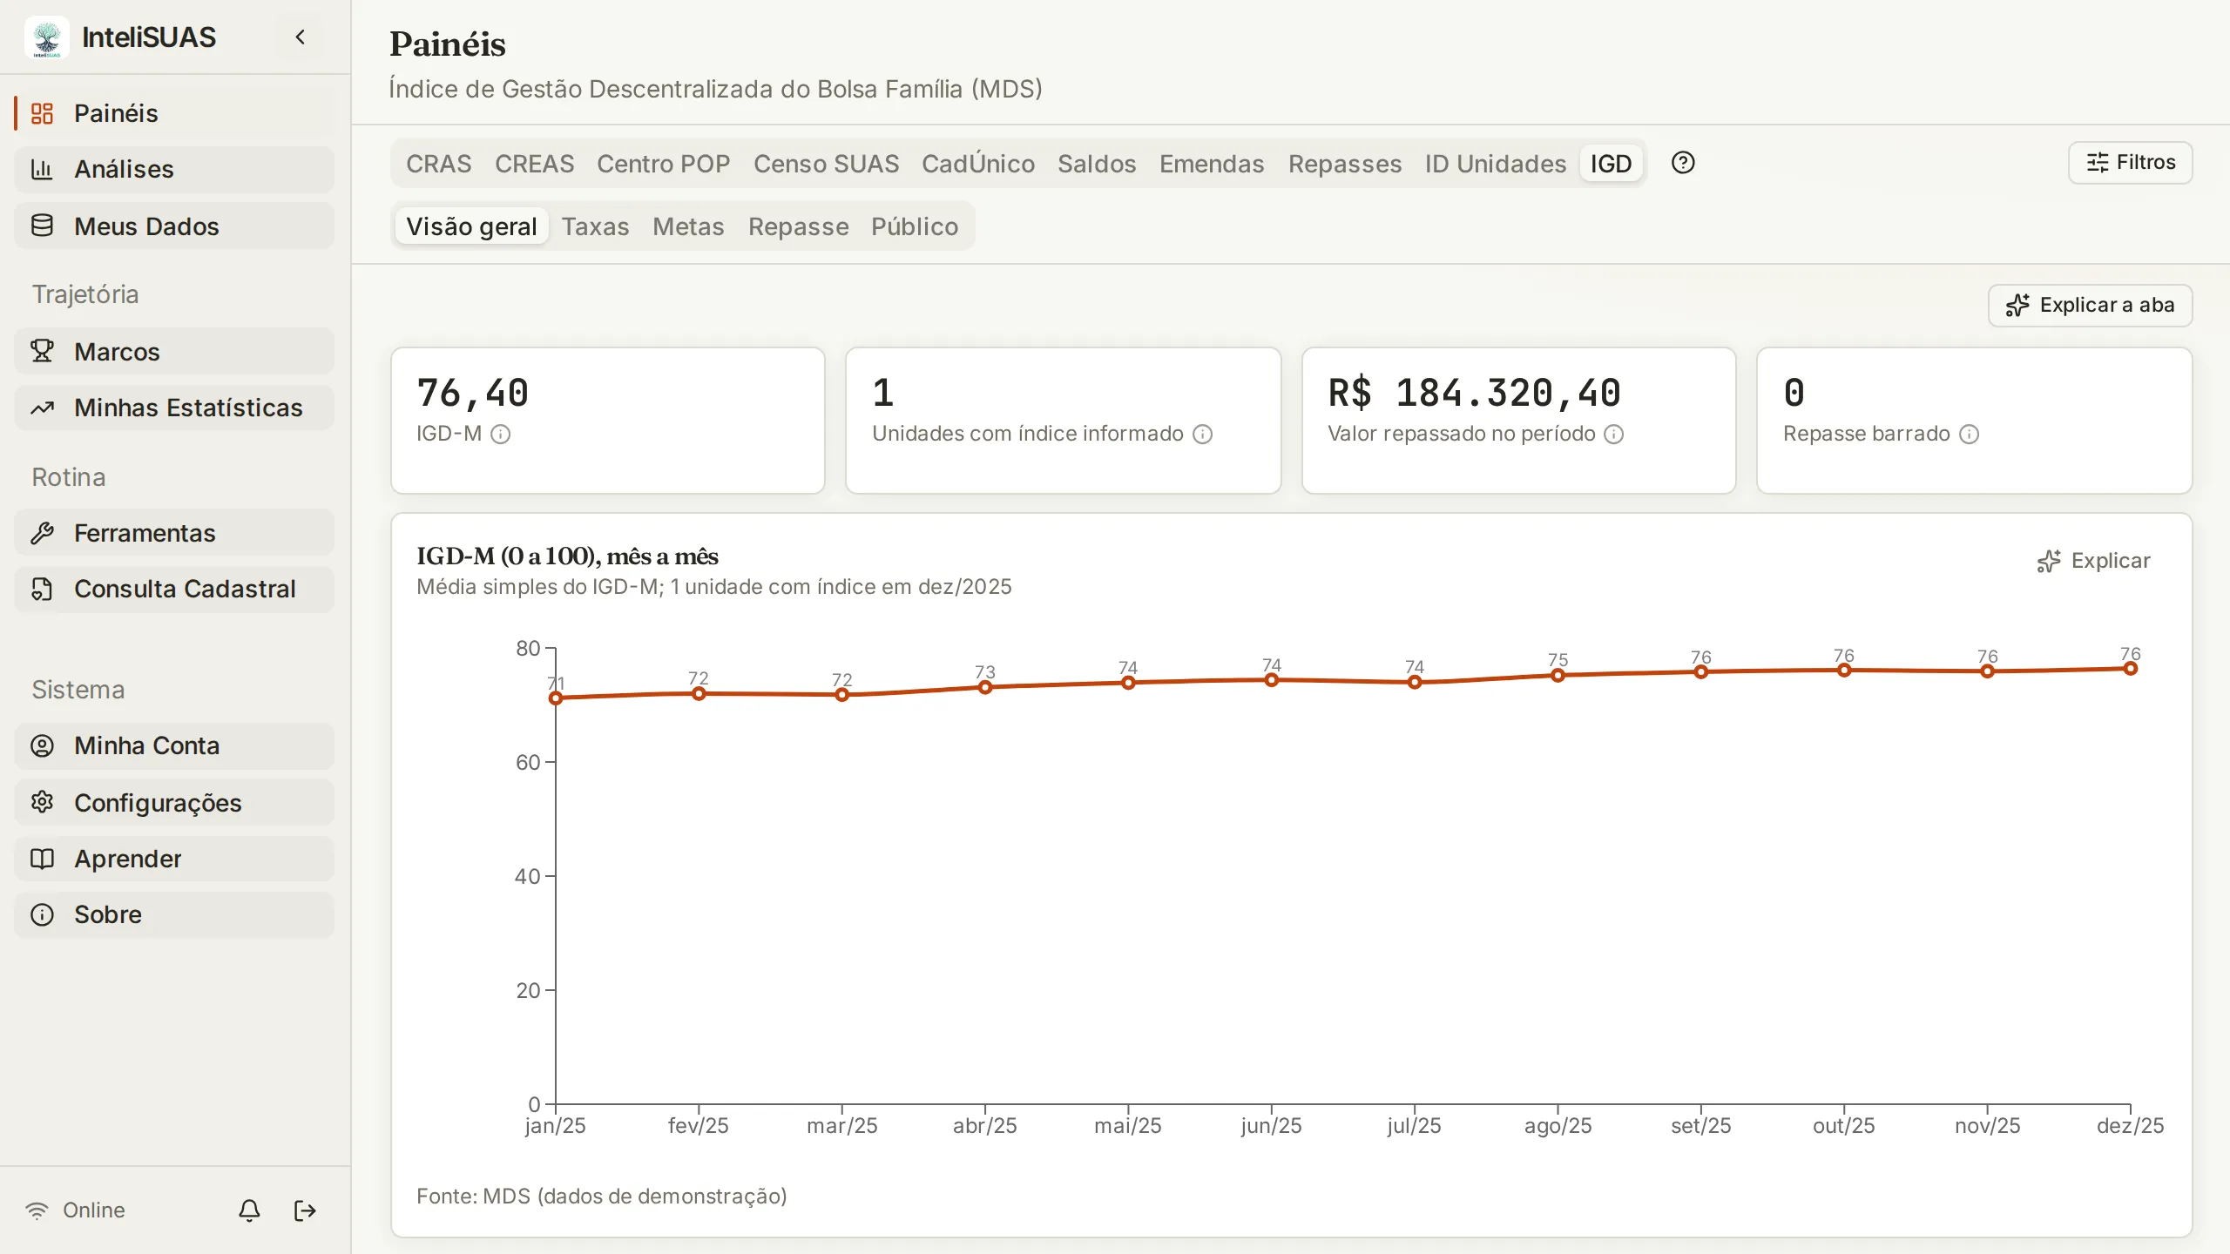The height and width of the screenshot is (1254, 2230).
Task: Click the logout icon
Action: click(305, 1210)
